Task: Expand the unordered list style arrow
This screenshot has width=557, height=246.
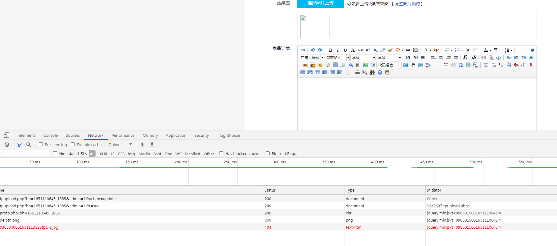Action: [x=462, y=50]
